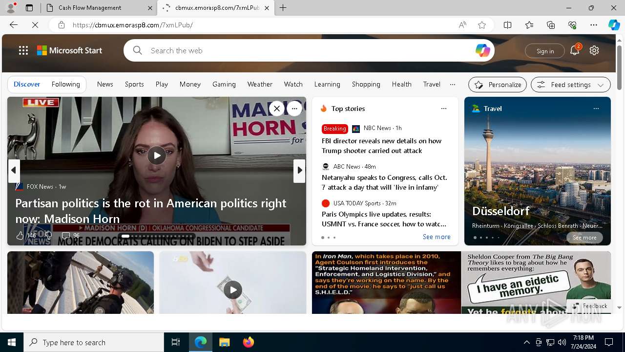Open notifications bell
The image size is (625, 352).
[x=575, y=50]
